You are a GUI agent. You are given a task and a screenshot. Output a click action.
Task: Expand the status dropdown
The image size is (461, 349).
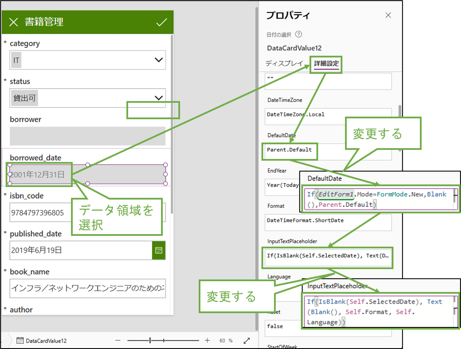pos(159,98)
